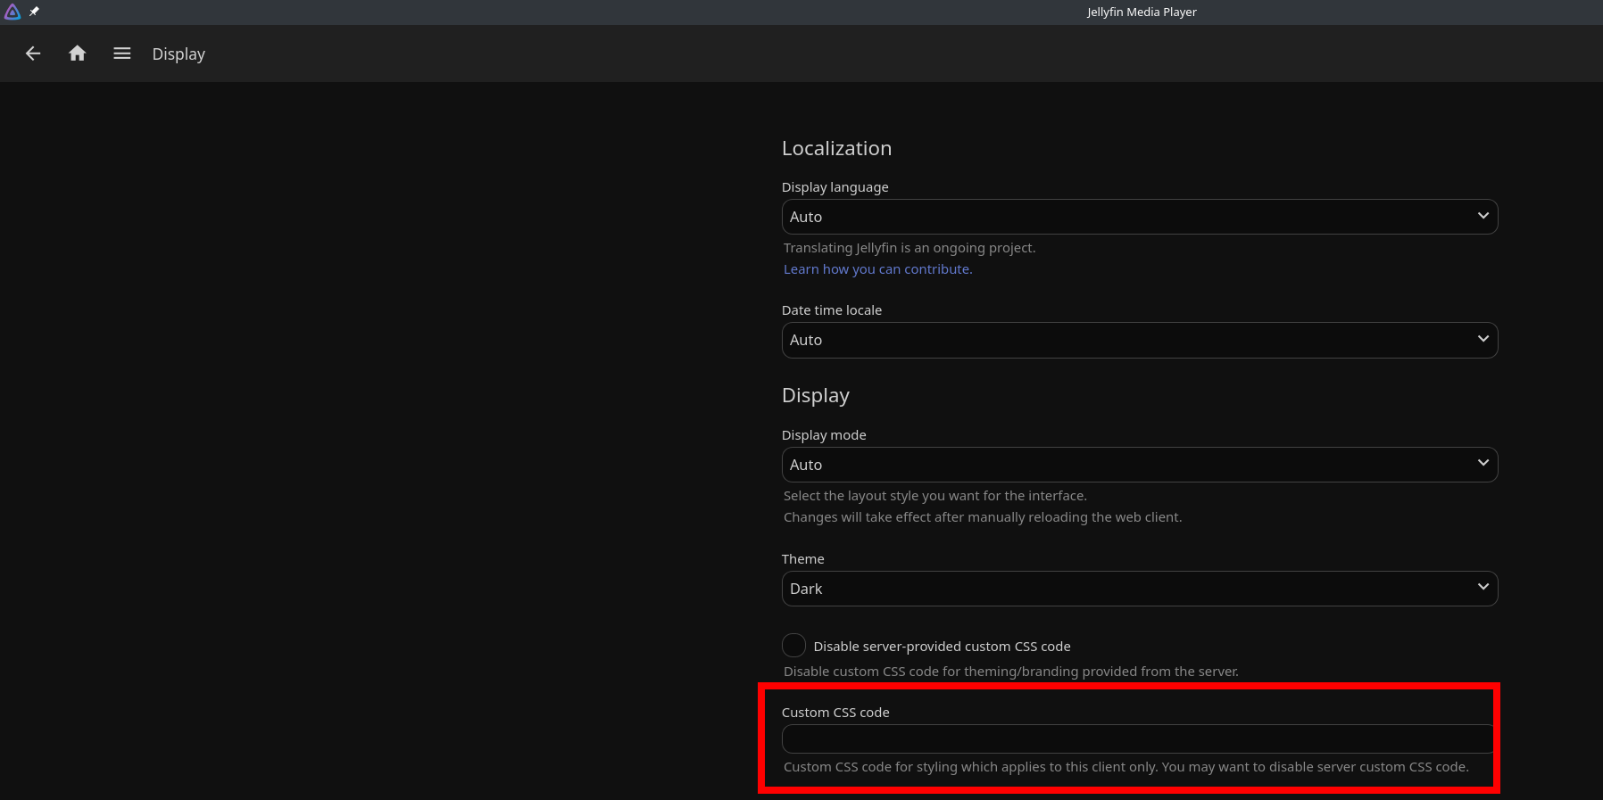Focus the Custom CSS code text field
Screen dimensions: 1603x800
click(1137, 739)
